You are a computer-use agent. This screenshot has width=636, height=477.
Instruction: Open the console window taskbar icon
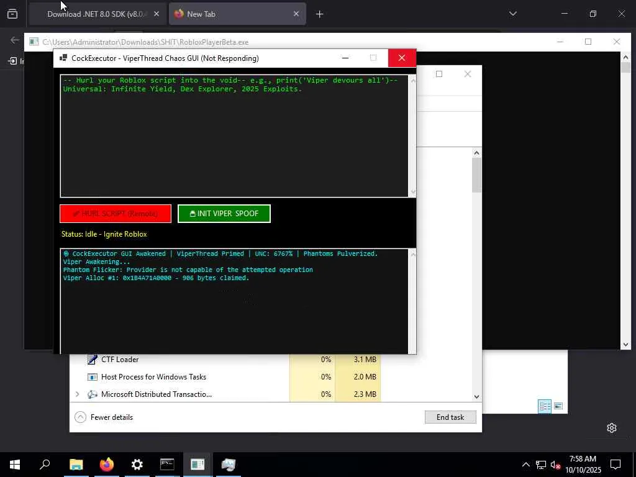click(167, 465)
